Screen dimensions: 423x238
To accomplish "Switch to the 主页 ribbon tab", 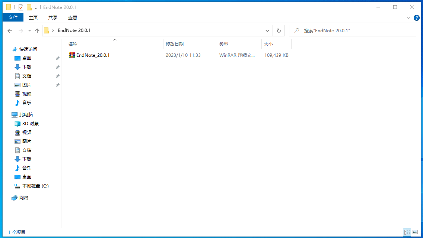I will pos(33,17).
